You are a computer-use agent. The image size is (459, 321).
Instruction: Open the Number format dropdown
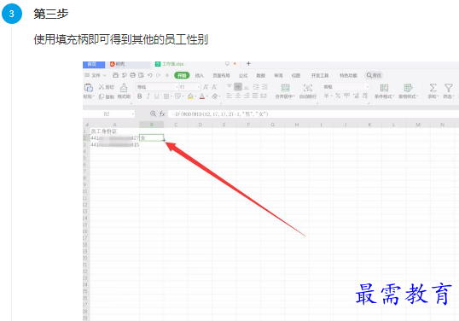(x=367, y=87)
